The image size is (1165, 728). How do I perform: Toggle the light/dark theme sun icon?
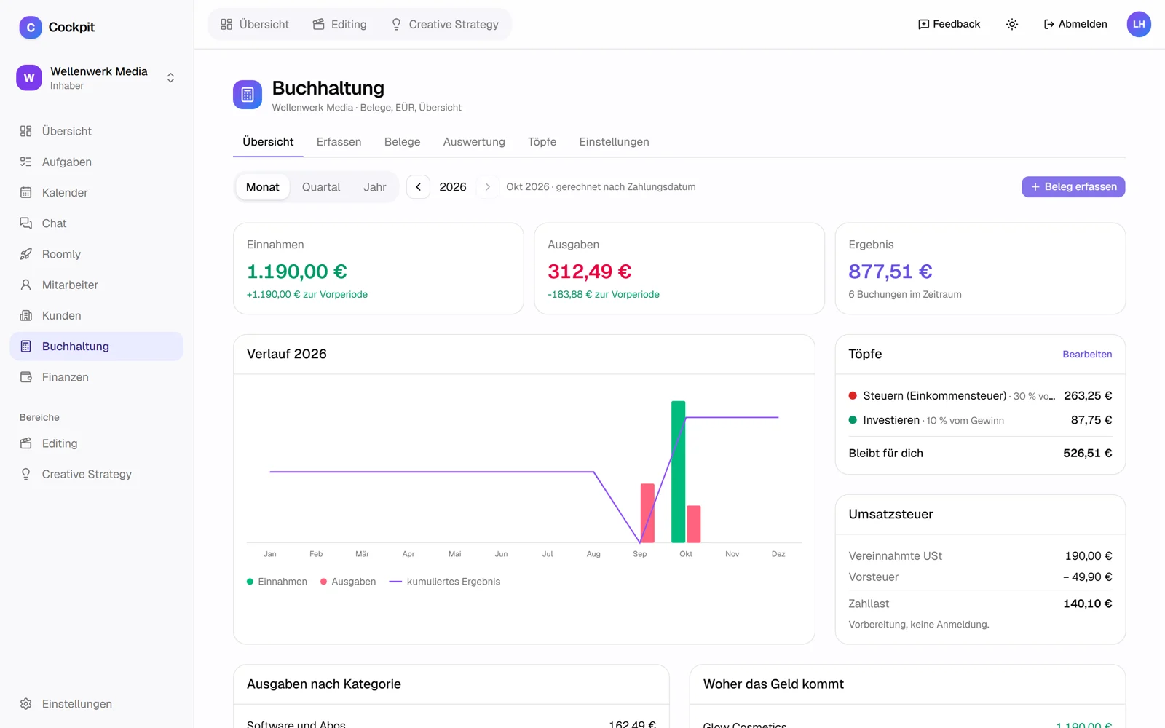pos(1012,24)
